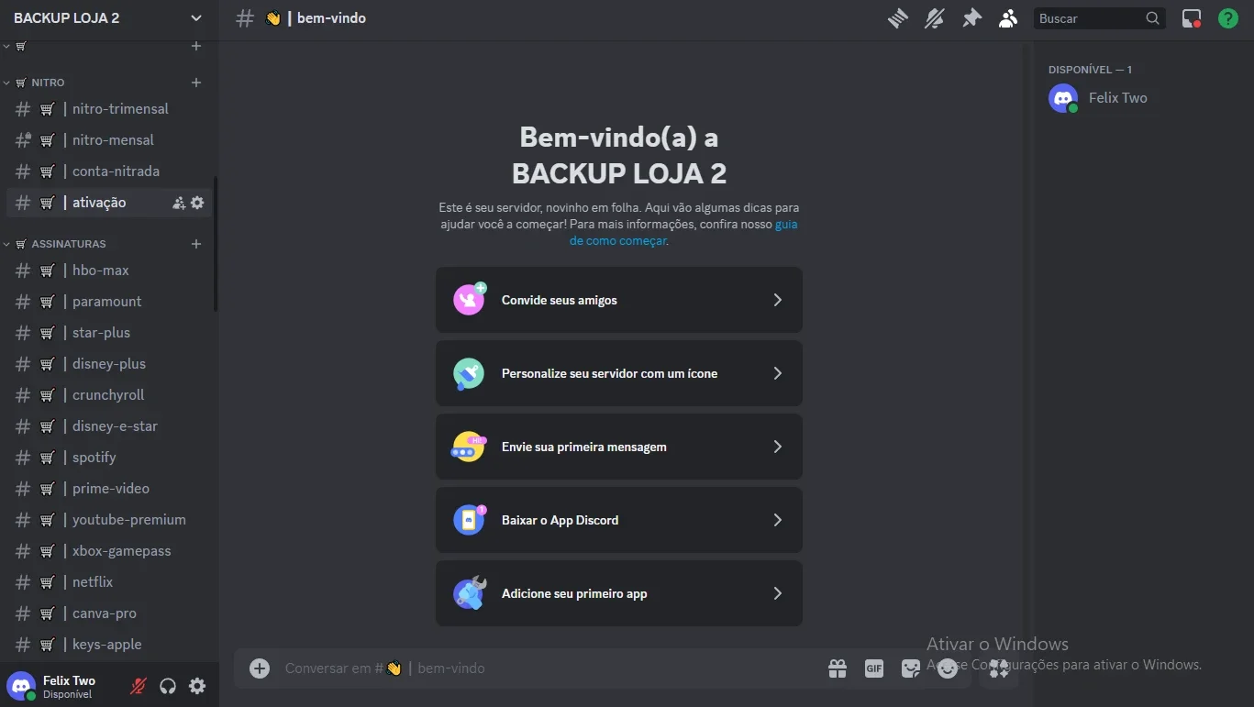
Task: Click the first app wrench icon
Action: pos(469,593)
